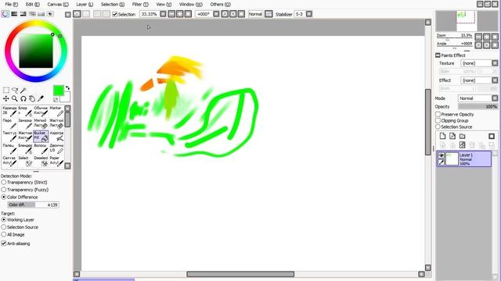The height and width of the screenshot is (281, 501).
Task: Open the Canvas menu
Action: [x=58, y=5]
